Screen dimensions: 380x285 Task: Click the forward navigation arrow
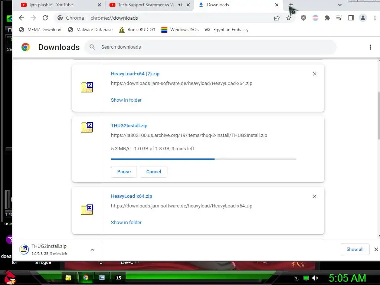(x=33, y=18)
